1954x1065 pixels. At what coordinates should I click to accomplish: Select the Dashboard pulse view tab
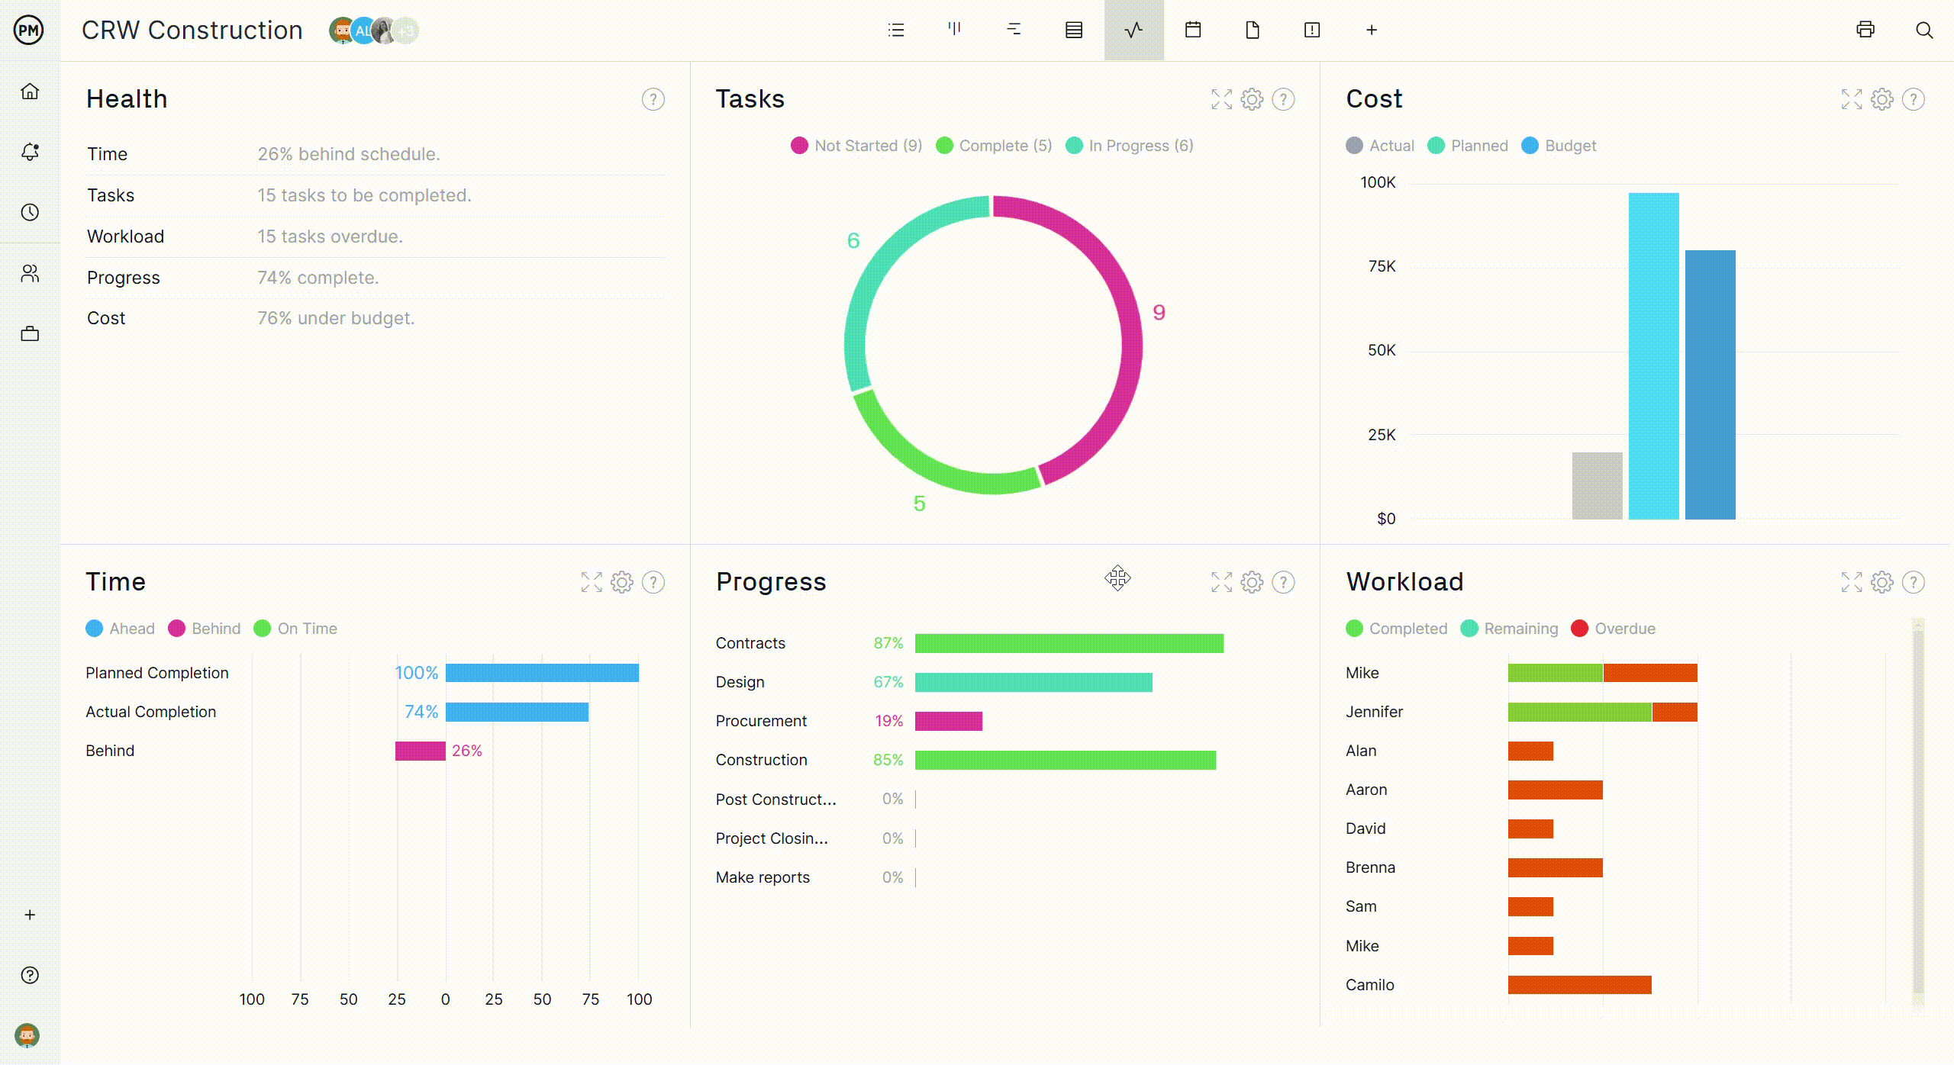pyautogui.click(x=1133, y=30)
